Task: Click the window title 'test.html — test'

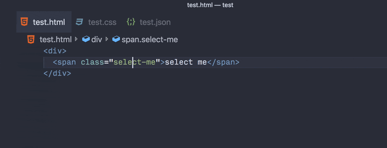Action: click(210, 5)
